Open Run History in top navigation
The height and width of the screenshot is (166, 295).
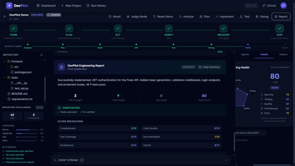(x=96, y=5)
